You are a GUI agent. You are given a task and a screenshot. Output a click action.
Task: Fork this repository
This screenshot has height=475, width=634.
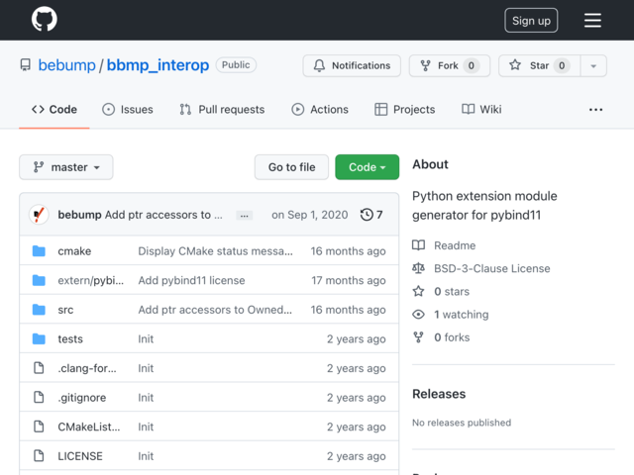pos(450,65)
